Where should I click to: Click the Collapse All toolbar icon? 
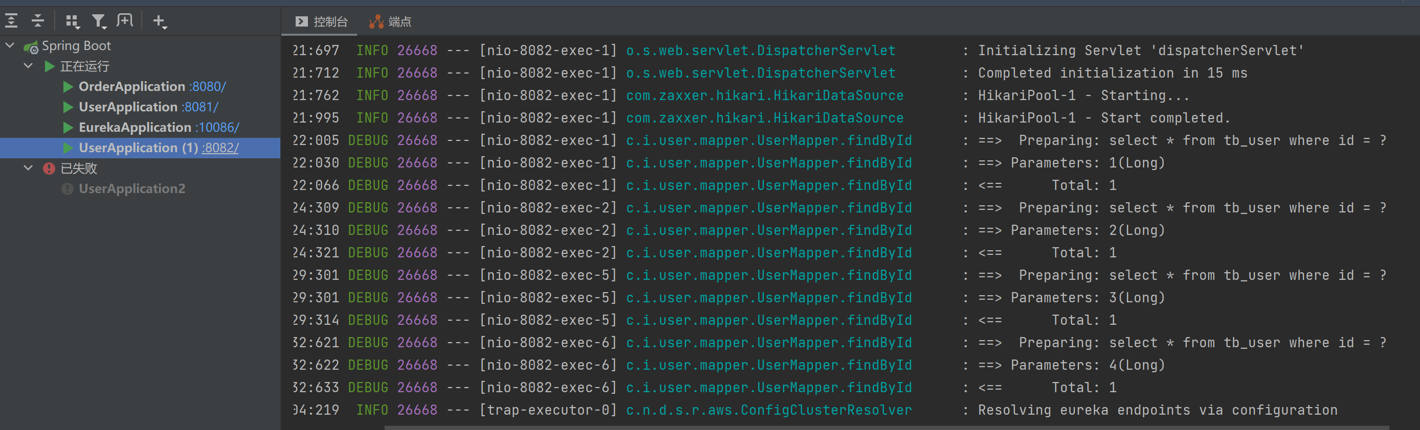[37, 21]
